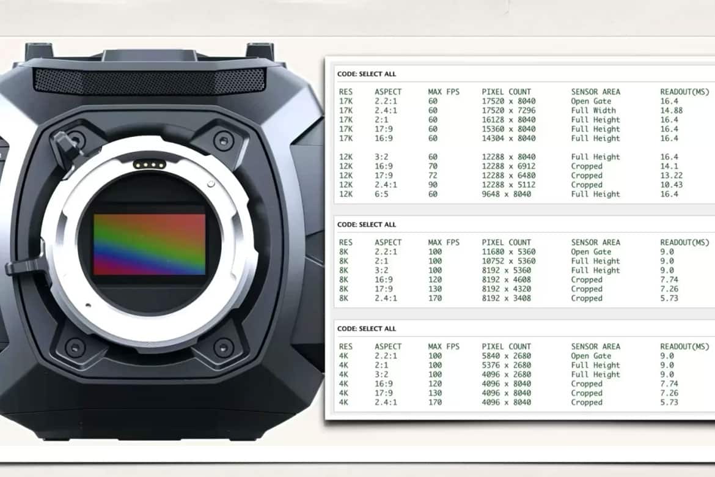715x477 pixels.
Task: Click CODE: SELECT ALL above the 4K table
Action: pos(367,328)
